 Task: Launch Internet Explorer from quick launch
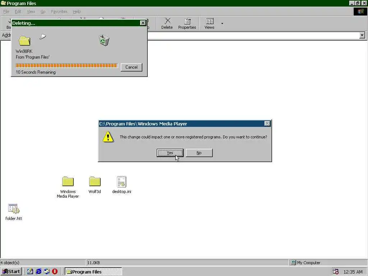(38, 272)
